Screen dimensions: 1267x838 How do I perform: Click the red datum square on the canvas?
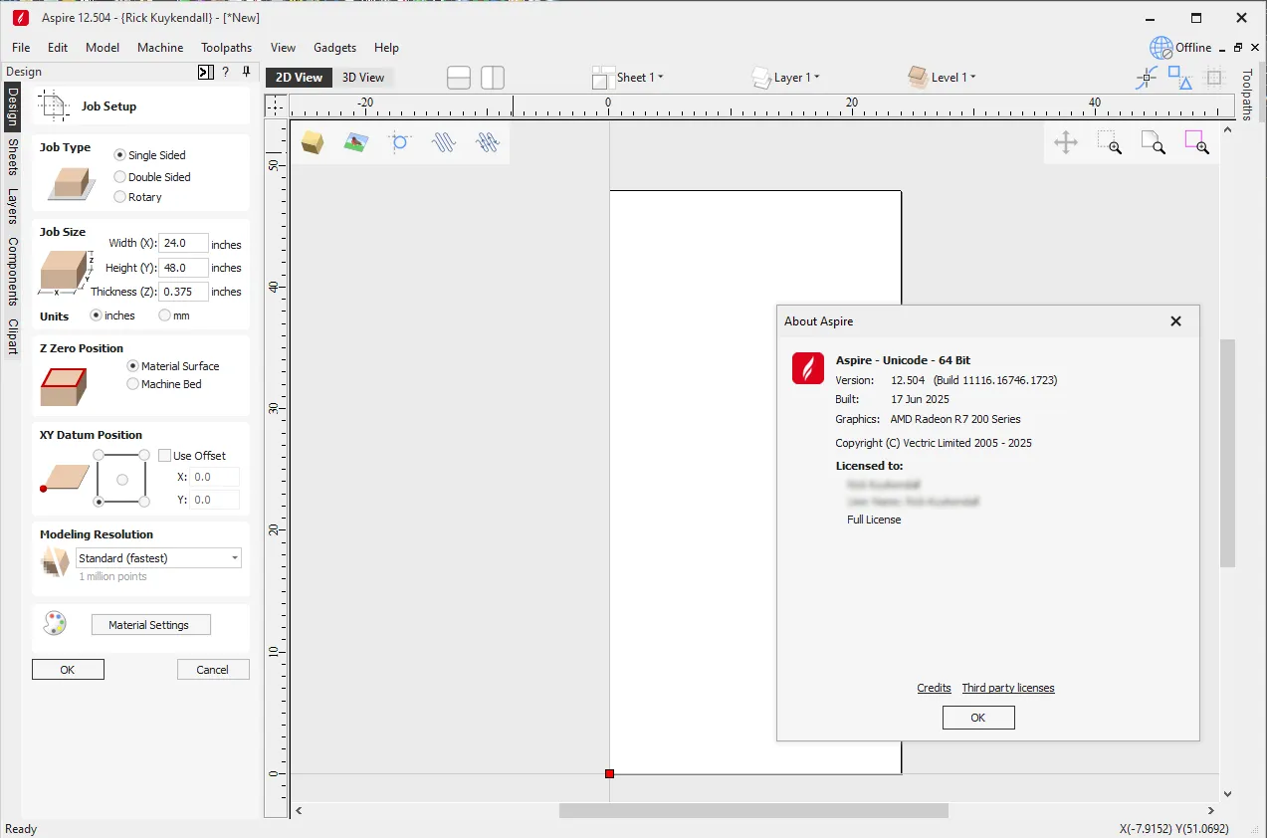[x=609, y=773]
